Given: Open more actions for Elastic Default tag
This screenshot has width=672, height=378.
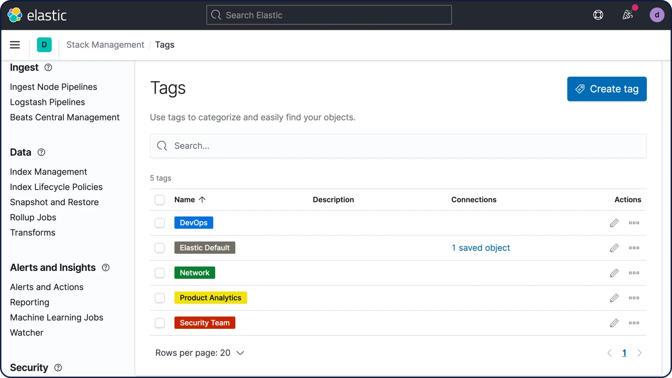Looking at the screenshot, I should (634, 248).
